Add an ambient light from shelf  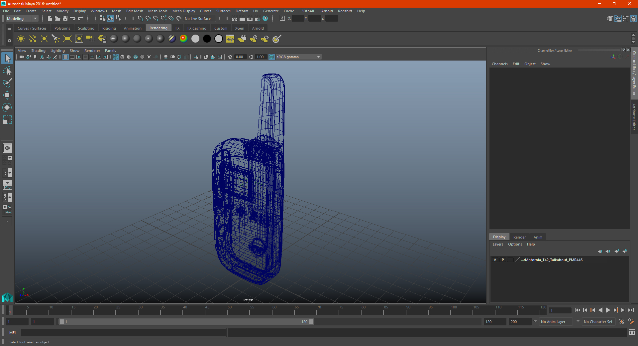click(21, 39)
